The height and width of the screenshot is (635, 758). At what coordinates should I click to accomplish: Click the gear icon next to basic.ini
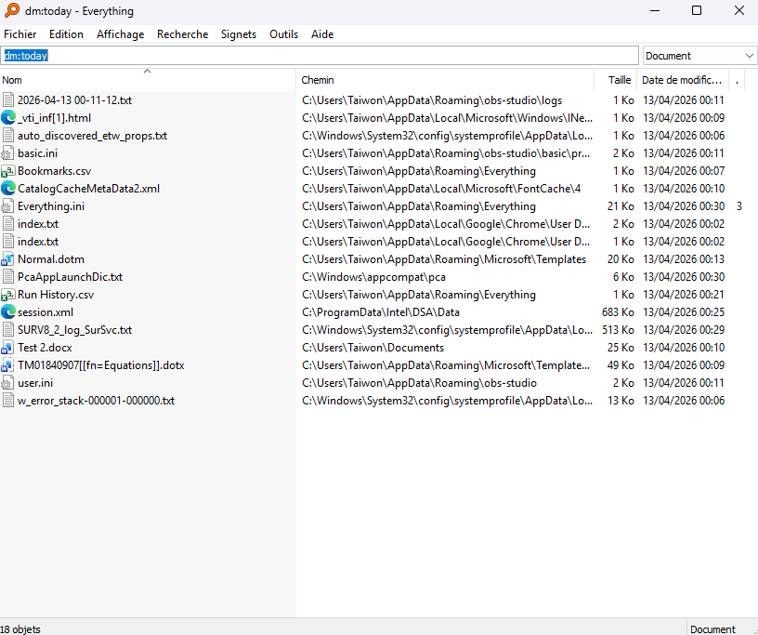pos(9,153)
